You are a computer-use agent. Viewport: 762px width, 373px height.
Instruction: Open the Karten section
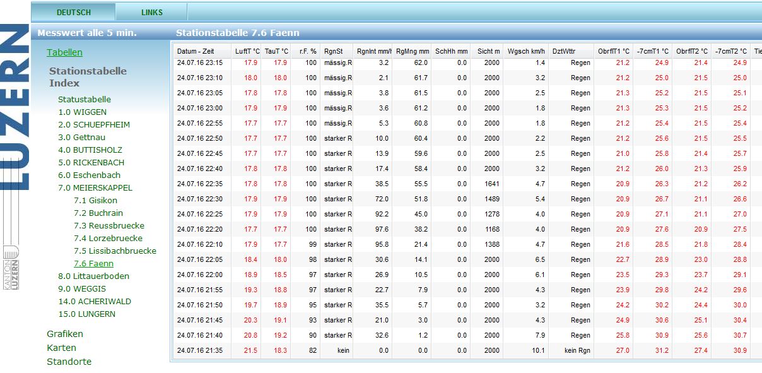tap(61, 348)
